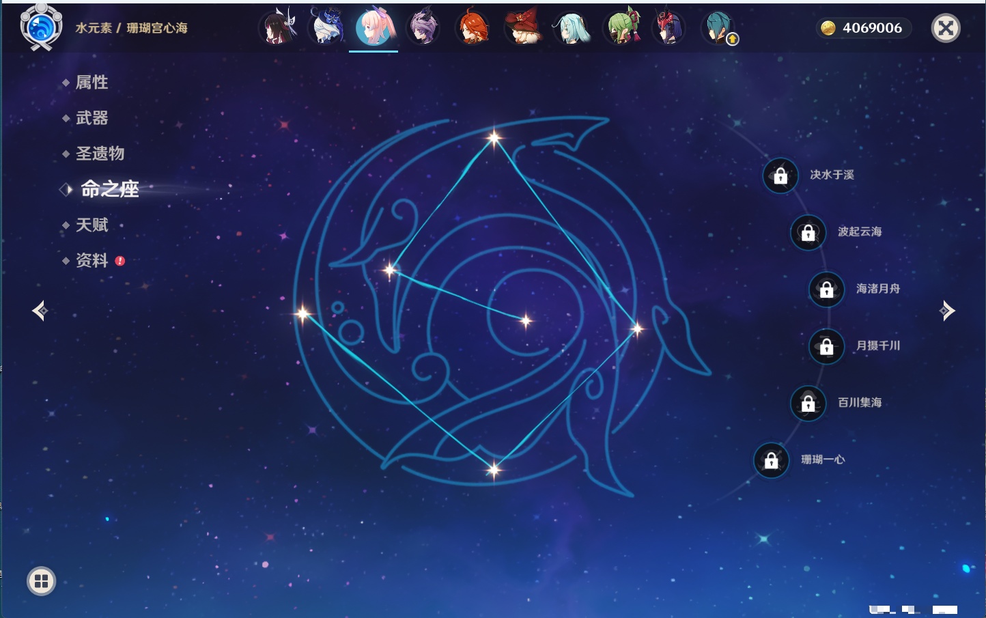Screen dimensions: 986x618
Task: Select the pink-haired Kokomi avatar
Action: (374, 28)
